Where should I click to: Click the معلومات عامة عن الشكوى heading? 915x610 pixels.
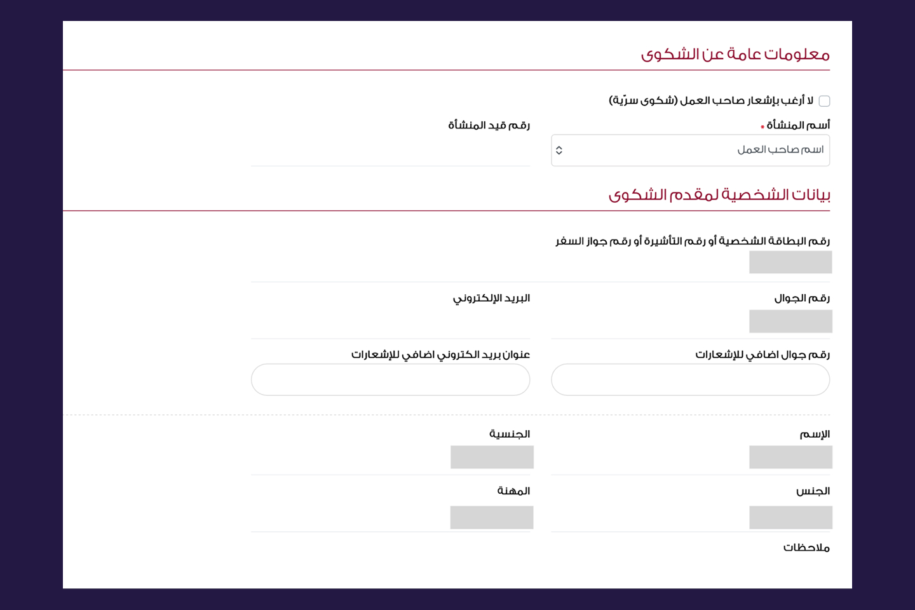pos(735,55)
